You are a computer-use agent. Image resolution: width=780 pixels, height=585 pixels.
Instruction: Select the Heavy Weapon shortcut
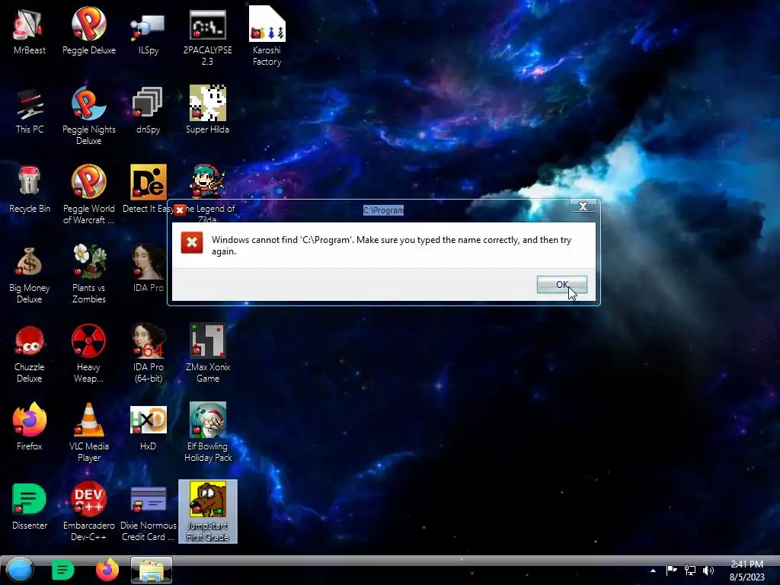pyautogui.click(x=88, y=353)
